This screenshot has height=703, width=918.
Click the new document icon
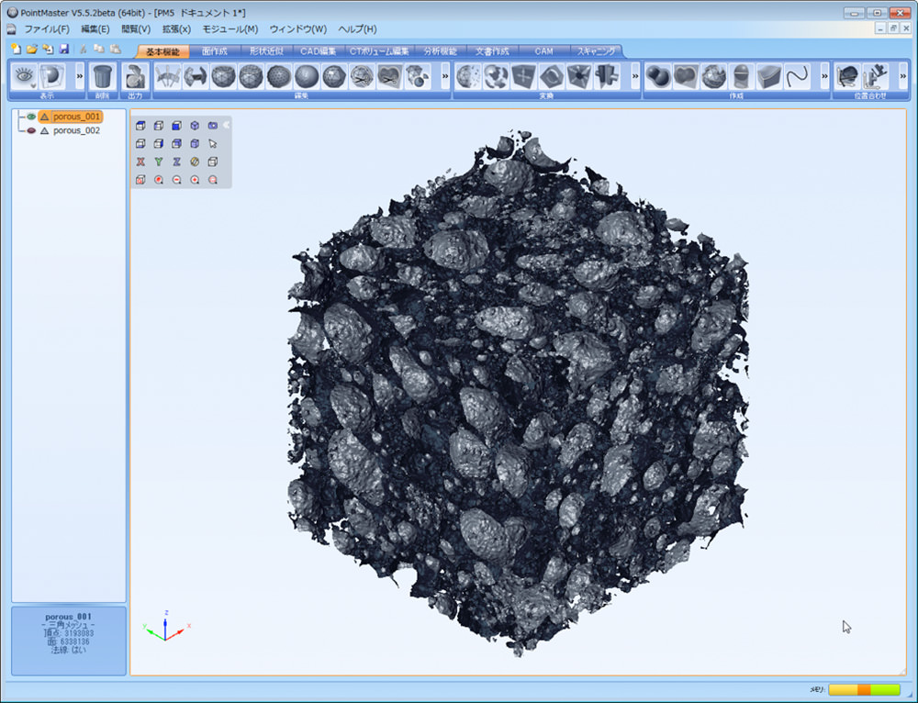[x=16, y=50]
